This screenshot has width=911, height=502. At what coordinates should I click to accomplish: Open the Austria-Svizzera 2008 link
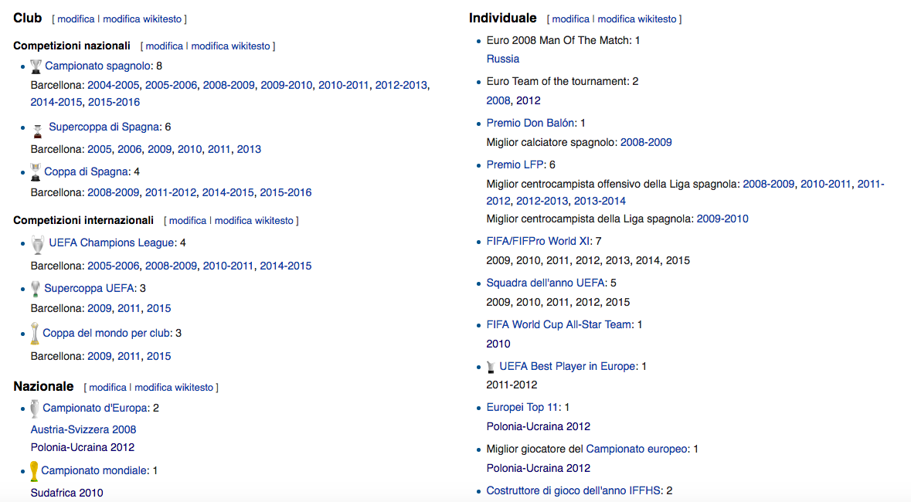83,429
